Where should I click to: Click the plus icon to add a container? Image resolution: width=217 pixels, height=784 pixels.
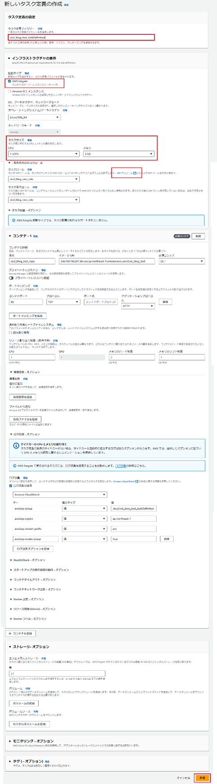coord(10,633)
